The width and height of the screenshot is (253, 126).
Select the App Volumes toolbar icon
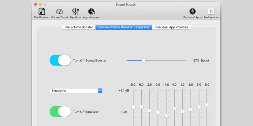coord(91,12)
